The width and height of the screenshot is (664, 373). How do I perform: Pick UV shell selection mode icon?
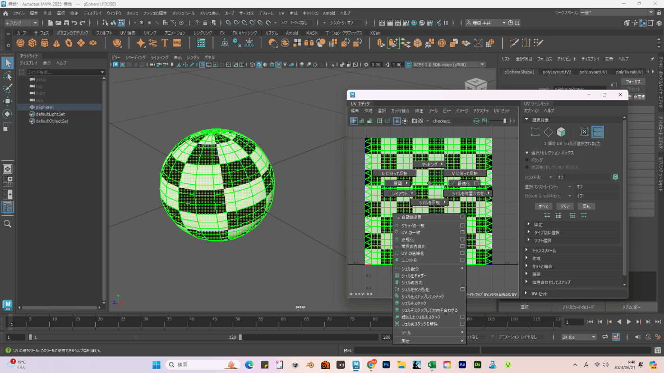(598, 132)
